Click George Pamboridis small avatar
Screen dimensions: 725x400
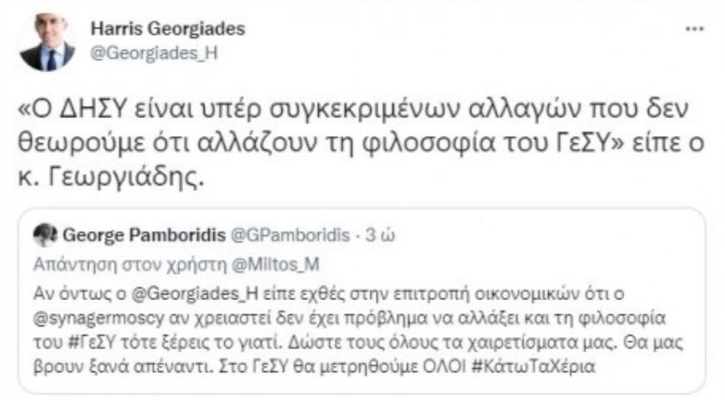[x=45, y=235]
